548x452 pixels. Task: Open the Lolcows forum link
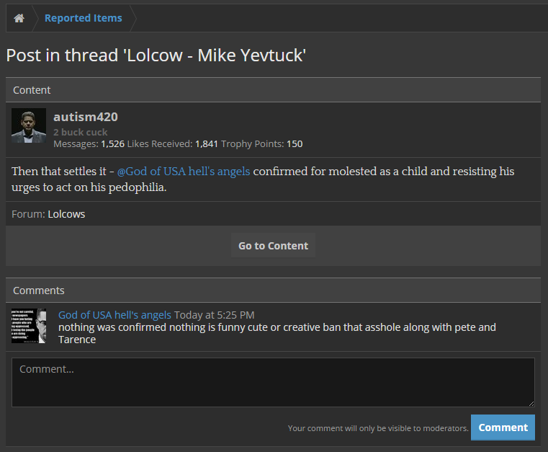coord(66,214)
